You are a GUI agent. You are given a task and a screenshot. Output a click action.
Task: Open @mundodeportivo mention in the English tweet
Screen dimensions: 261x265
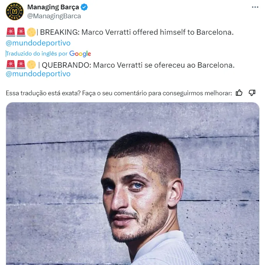click(x=38, y=43)
